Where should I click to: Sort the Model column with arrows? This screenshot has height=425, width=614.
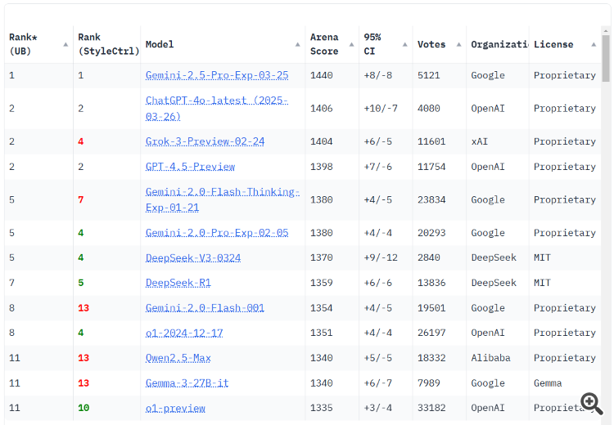(298, 44)
